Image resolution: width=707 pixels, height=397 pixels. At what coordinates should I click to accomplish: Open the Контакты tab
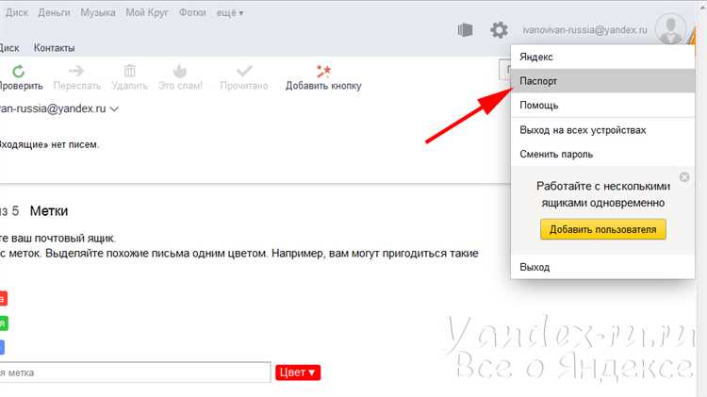pyautogui.click(x=55, y=48)
